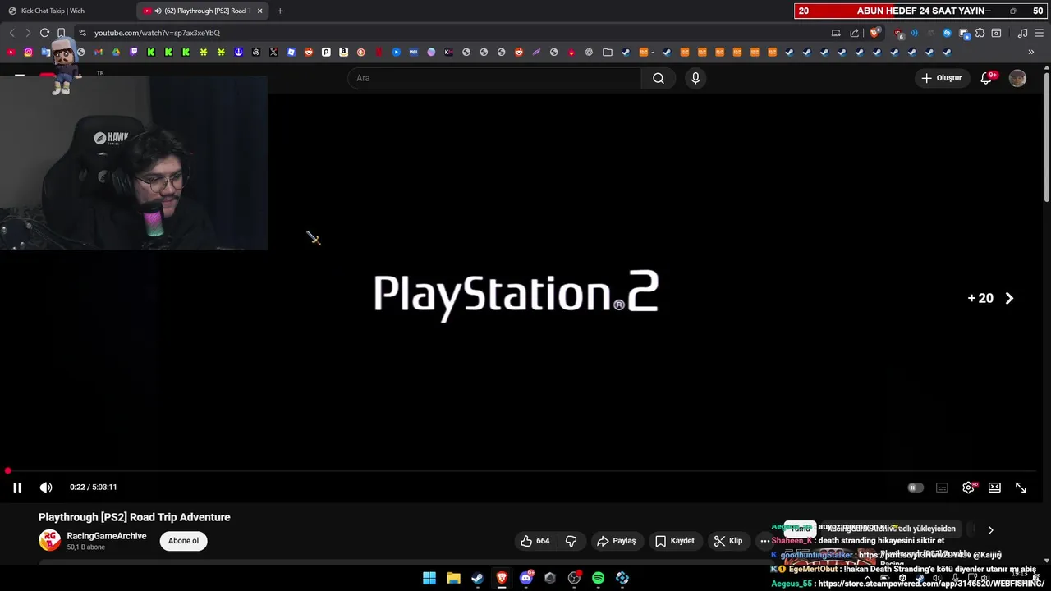
Task: Pause the video with the pause button
Action: 17,488
